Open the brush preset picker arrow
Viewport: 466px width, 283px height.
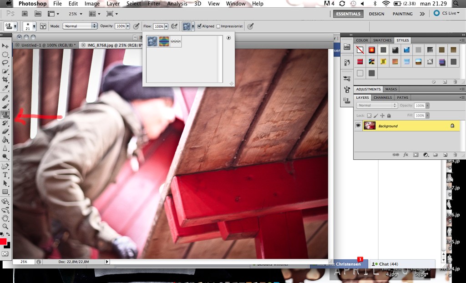[34, 26]
